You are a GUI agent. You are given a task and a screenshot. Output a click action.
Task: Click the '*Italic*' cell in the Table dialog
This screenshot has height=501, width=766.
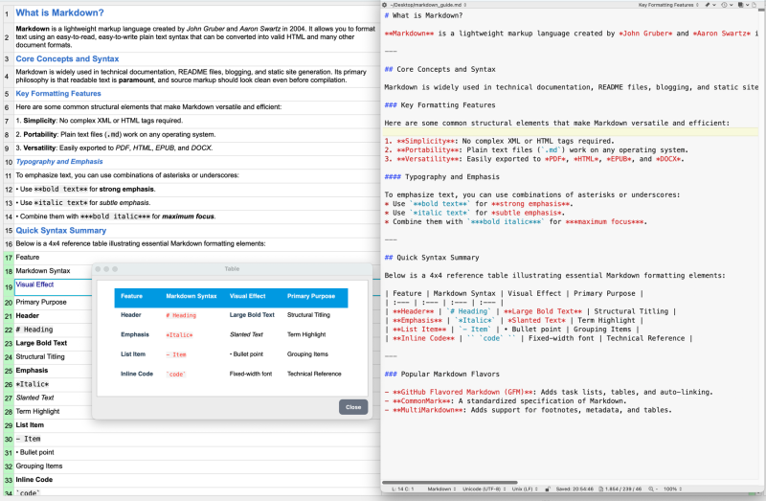(x=179, y=335)
